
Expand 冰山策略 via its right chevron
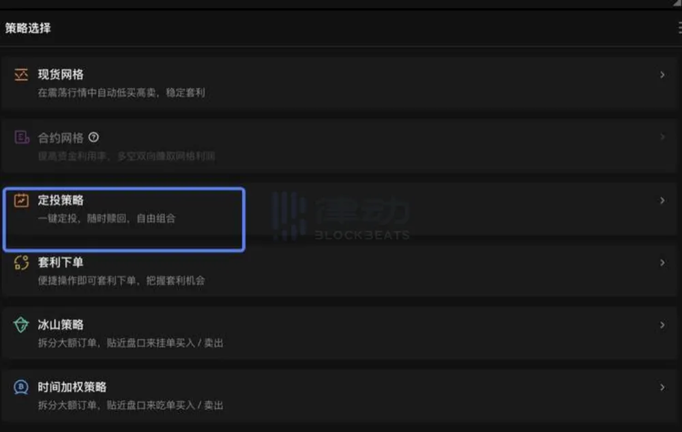coord(662,325)
